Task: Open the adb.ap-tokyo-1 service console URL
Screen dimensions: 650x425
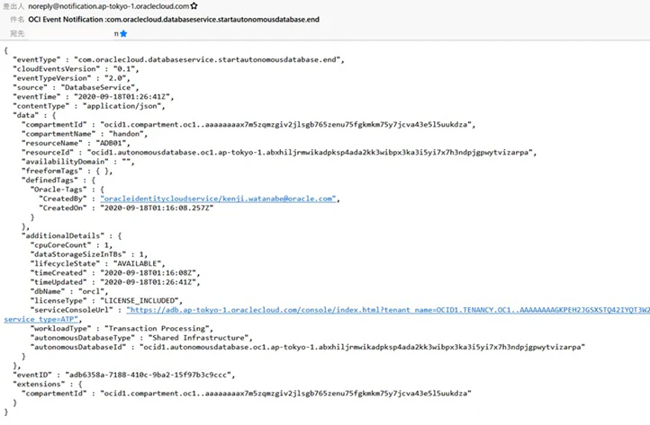Action: [x=388, y=310]
